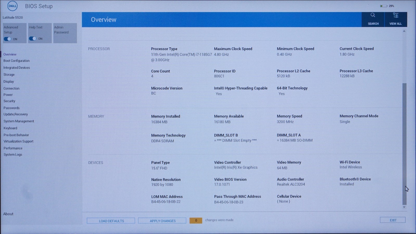
Task: Click the Cellular Device value '{ None }'
Action: 283,201
